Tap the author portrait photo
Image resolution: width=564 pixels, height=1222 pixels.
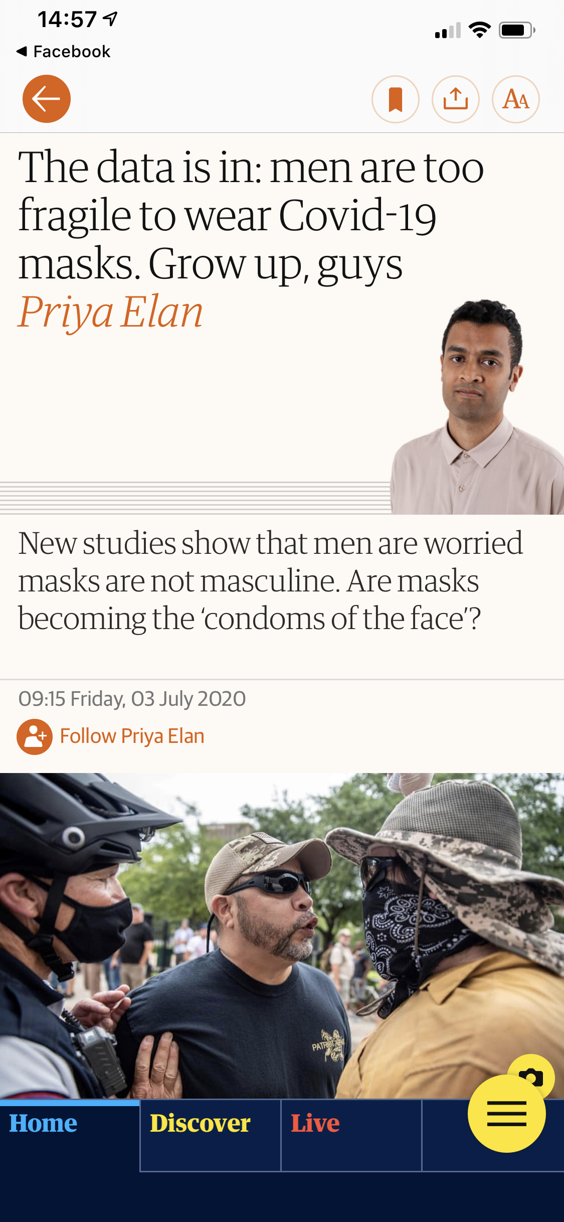[x=477, y=406]
